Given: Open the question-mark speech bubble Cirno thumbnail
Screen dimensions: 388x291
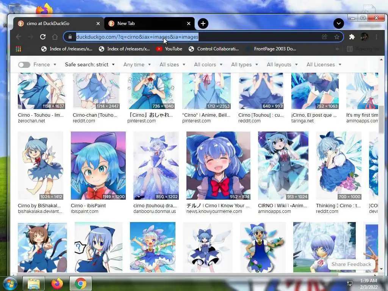Looking at the screenshot, I should tap(98, 247).
